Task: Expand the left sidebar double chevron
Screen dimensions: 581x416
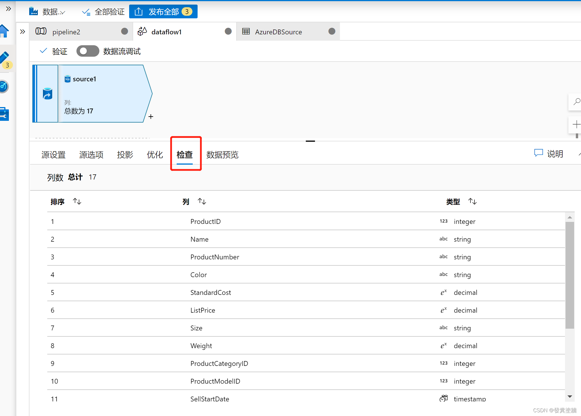Action: coord(8,9)
